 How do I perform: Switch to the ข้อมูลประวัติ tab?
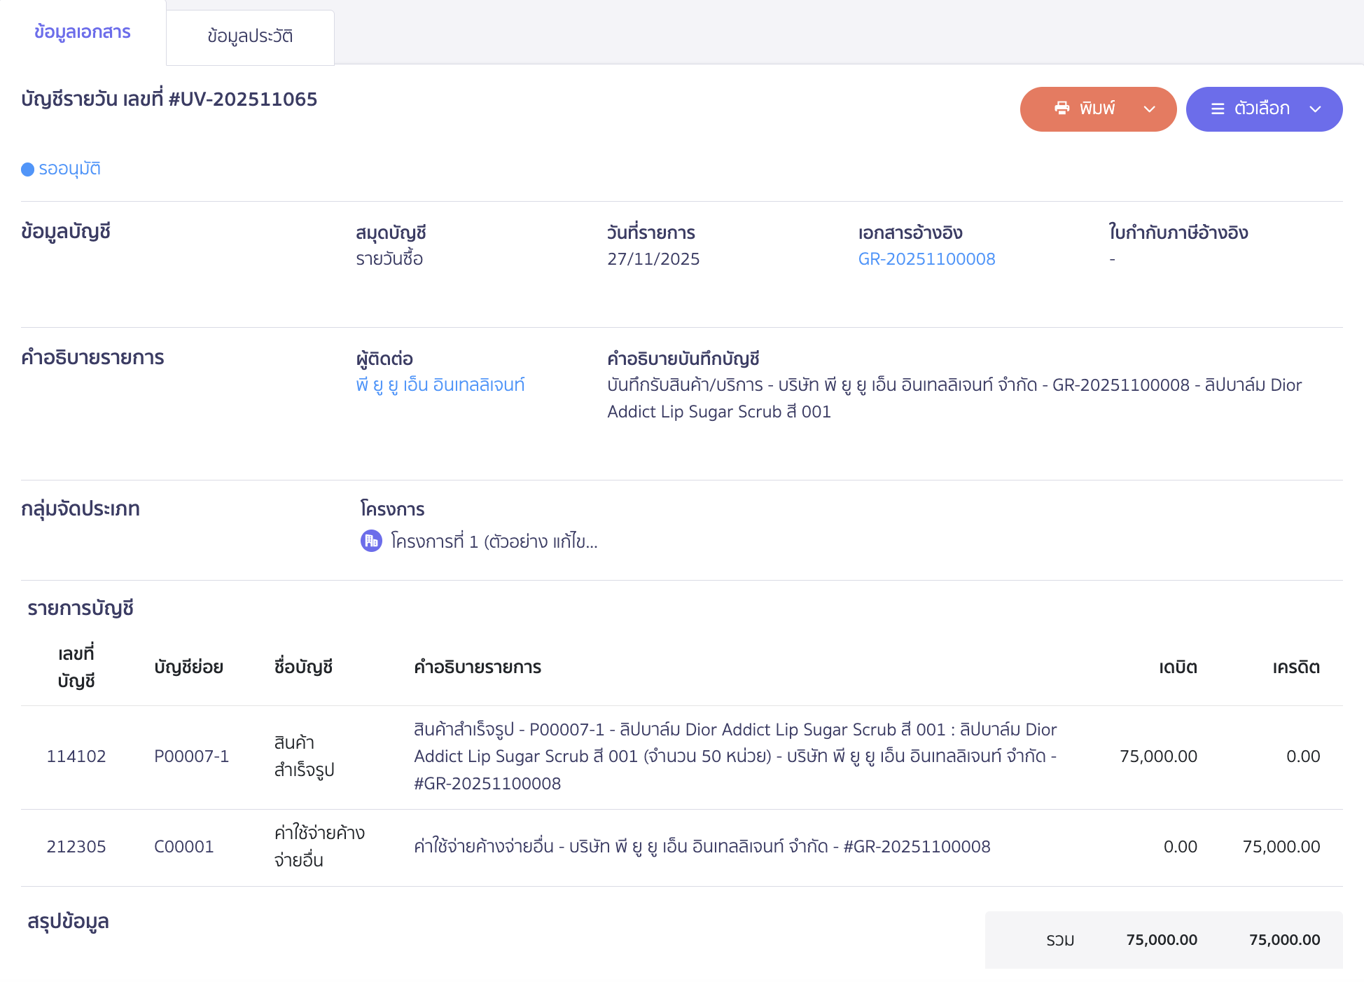[250, 36]
